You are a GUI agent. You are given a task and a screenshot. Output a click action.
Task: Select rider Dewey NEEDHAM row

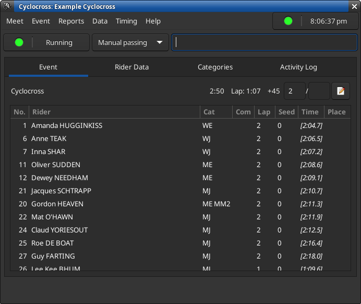[180, 178]
